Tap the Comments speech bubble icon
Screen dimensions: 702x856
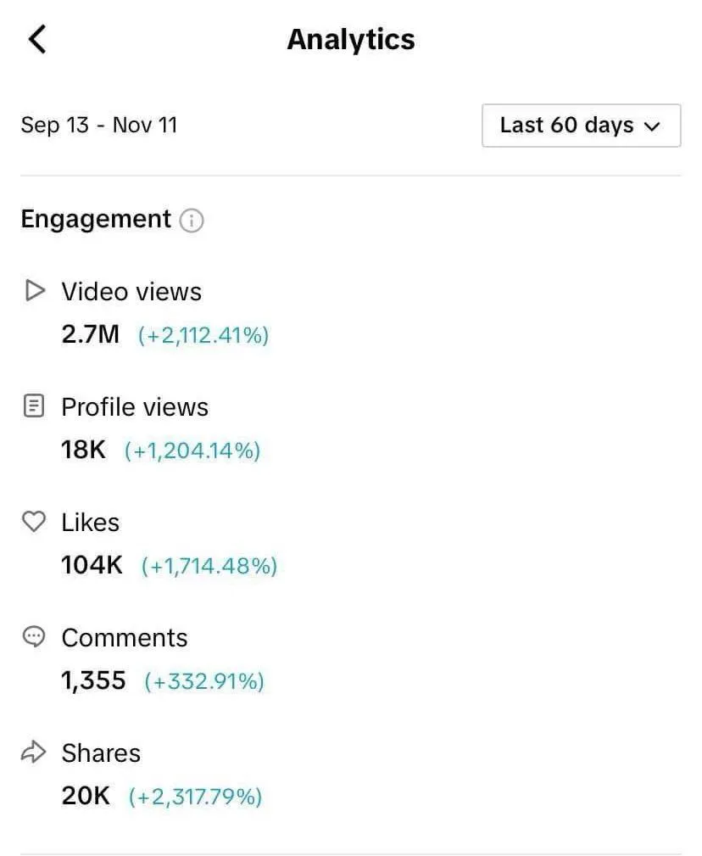point(34,636)
